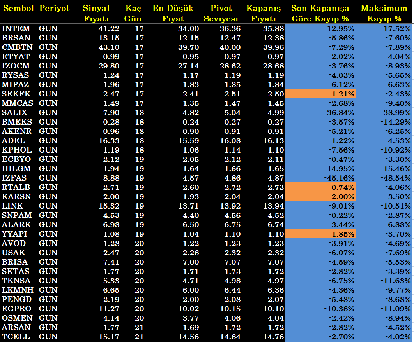Click the AKENR symbol cell

17,131
